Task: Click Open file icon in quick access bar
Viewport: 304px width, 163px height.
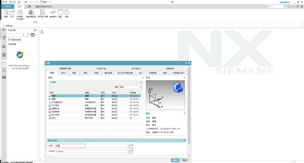Action: [x=14, y=2]
